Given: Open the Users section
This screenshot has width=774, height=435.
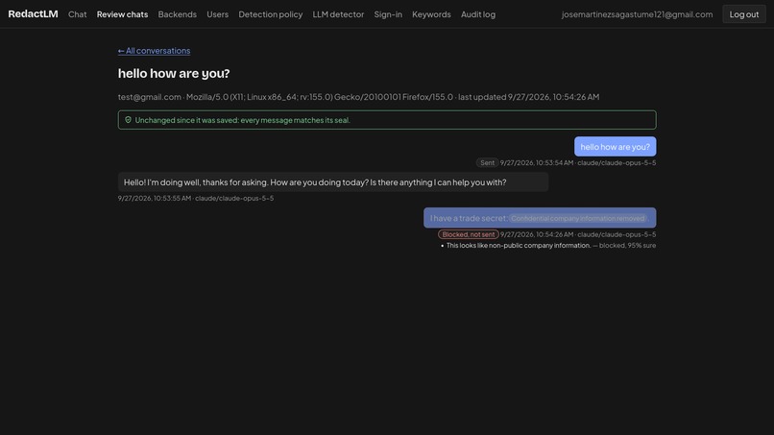Looking at the screenshot, I should [x=218, y=14].
